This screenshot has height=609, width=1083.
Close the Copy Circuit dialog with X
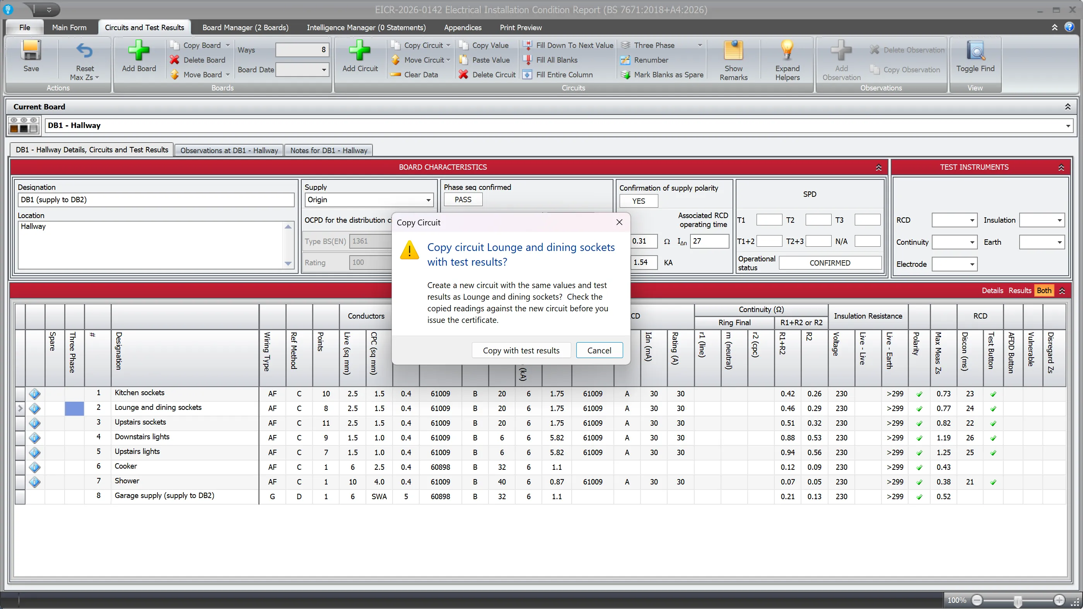coord(619,222)
